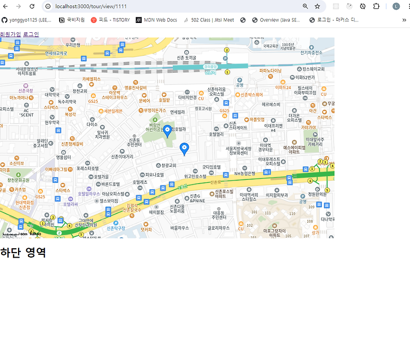View site information icon in address bar
This screenshot has width=410, height=356.
(x=48, y=6)
